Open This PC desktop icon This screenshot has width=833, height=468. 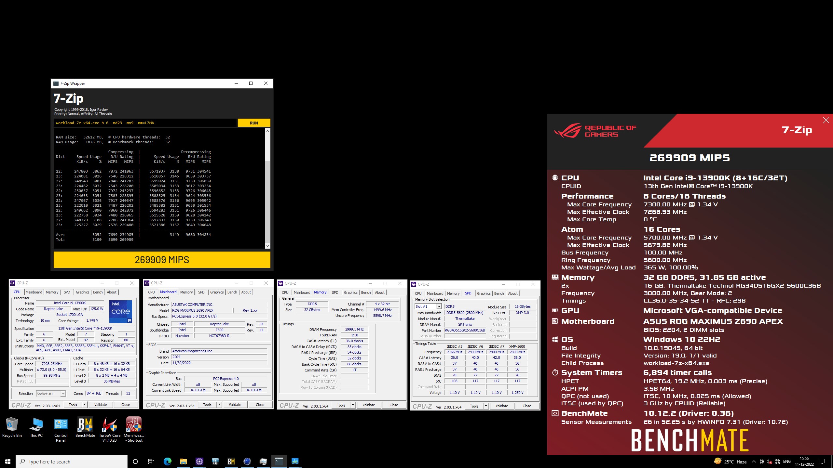(36, 427)
